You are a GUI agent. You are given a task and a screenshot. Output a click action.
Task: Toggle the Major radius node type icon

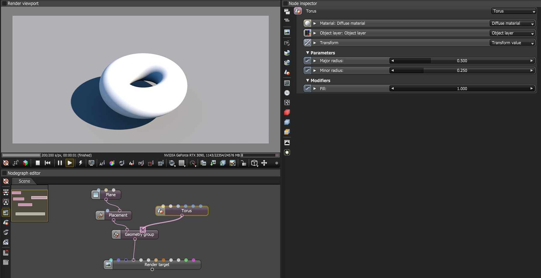point(307,61)
